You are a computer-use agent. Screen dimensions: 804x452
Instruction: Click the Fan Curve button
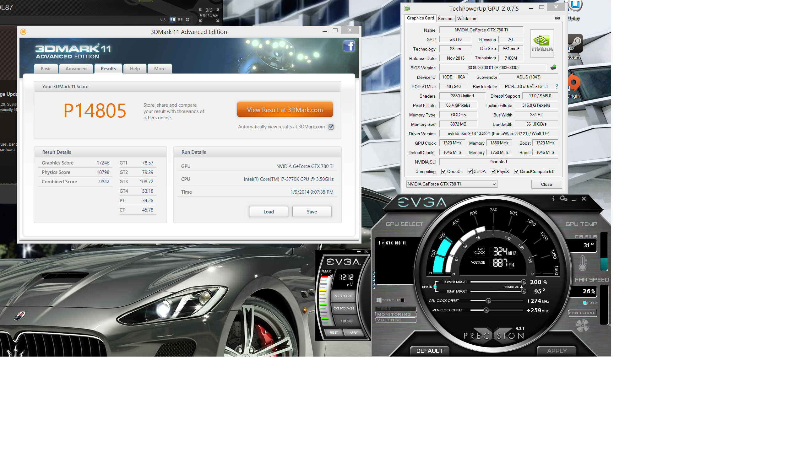pos(582,313)
